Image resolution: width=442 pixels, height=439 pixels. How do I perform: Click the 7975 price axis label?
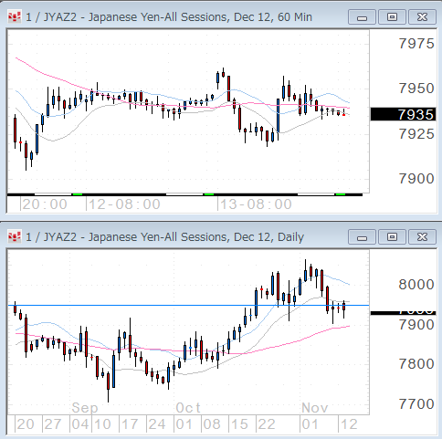pos(416,44)
